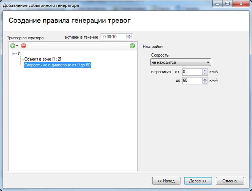This screenshot has width=252, height=191.
Task: Decrease the от speed value with down arrow
Action: point(205,73)
